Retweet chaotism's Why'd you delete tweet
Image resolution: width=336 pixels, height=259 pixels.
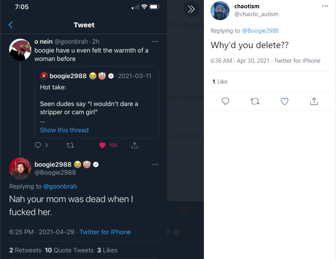(x=255, y=101)
